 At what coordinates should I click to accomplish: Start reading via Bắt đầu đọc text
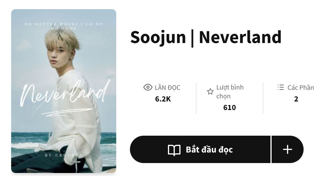(209, 149)
